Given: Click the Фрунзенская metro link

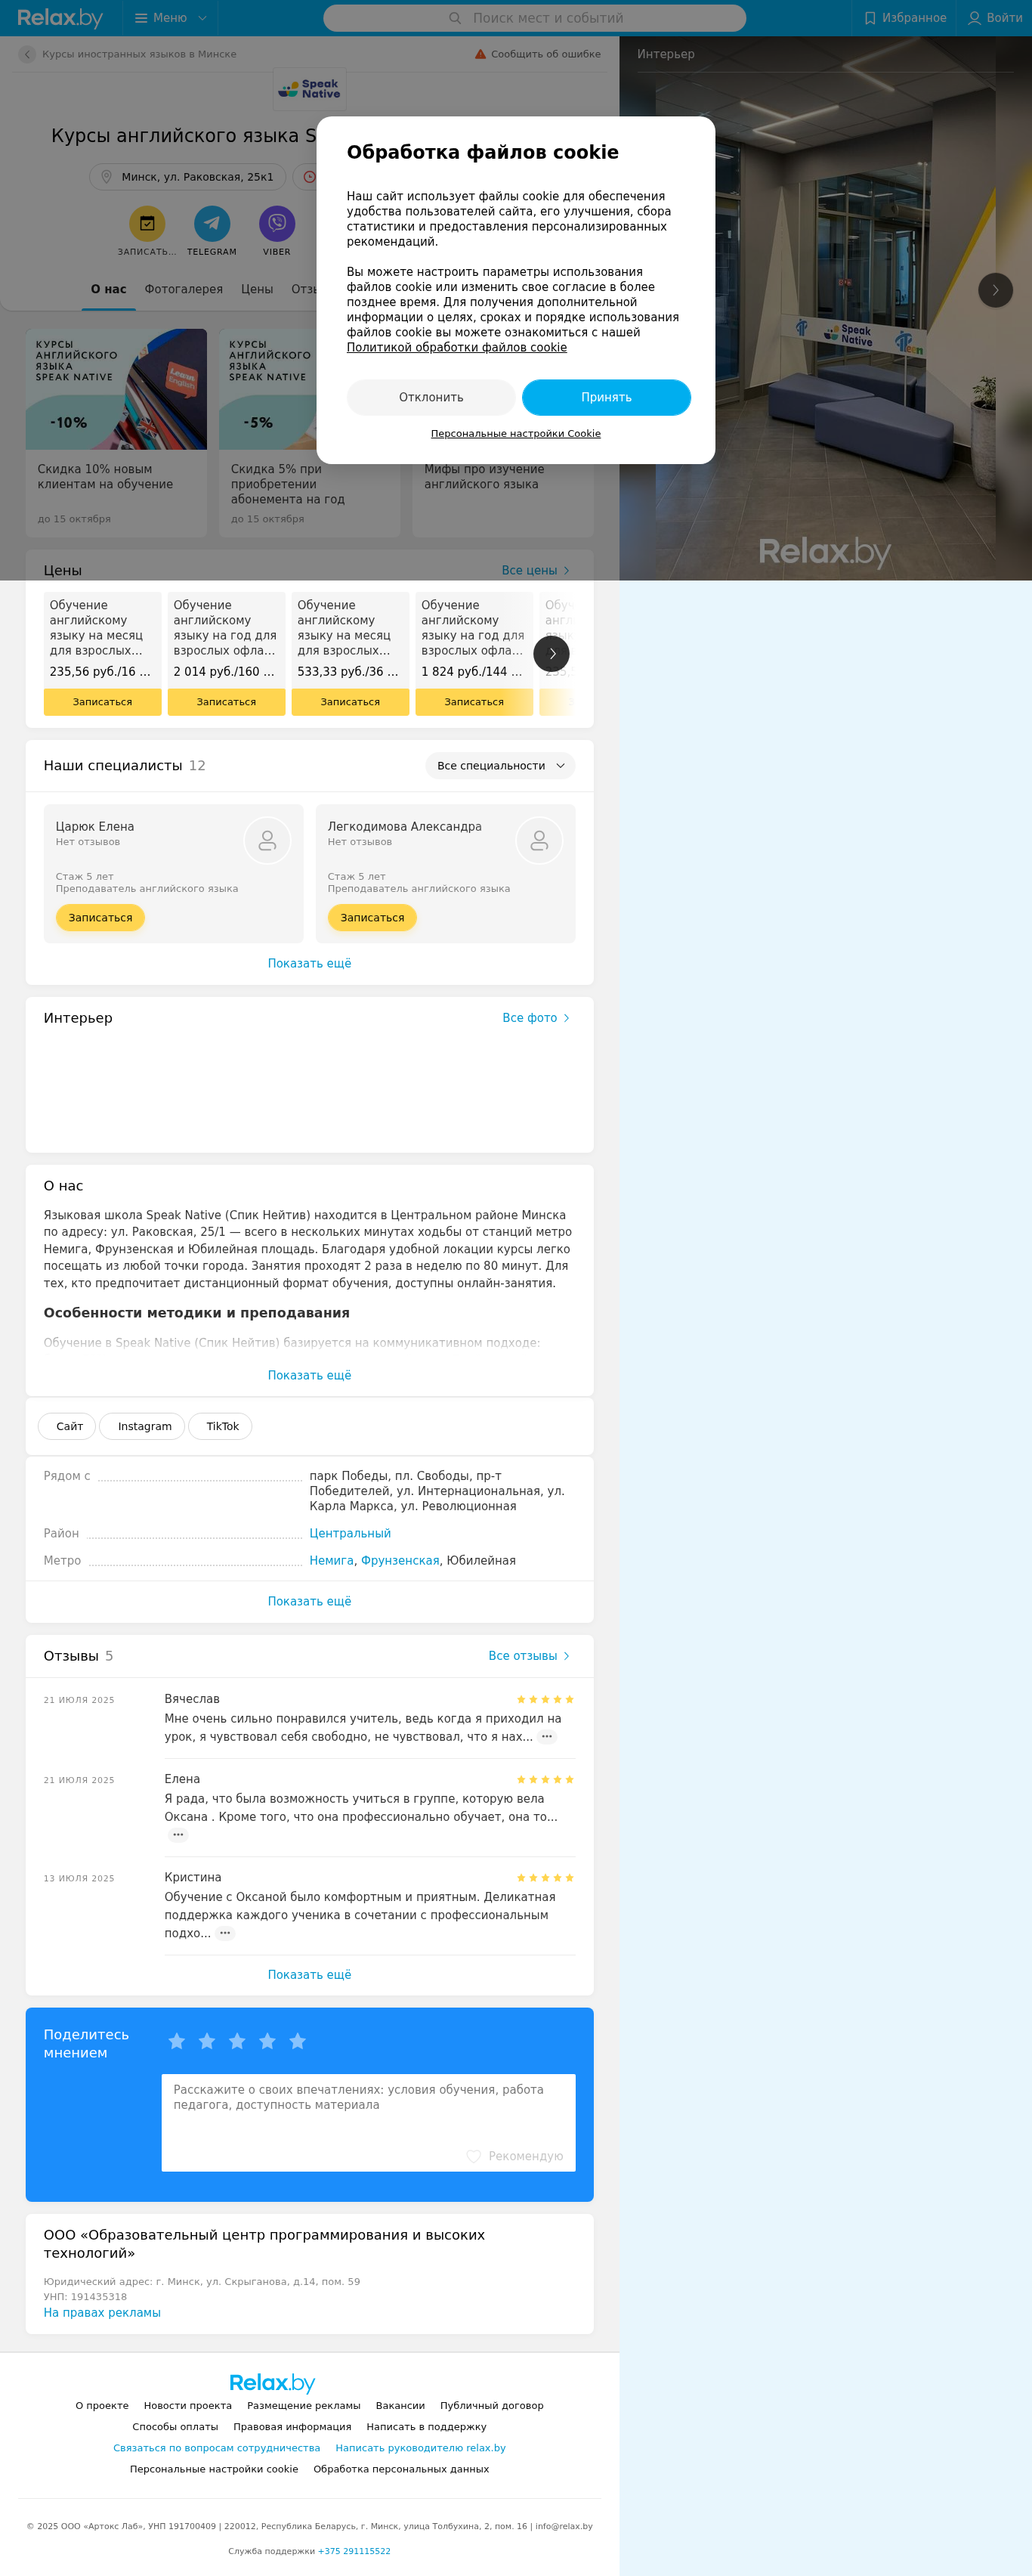Looking at the screenshot, I should tap(400, 1561).
